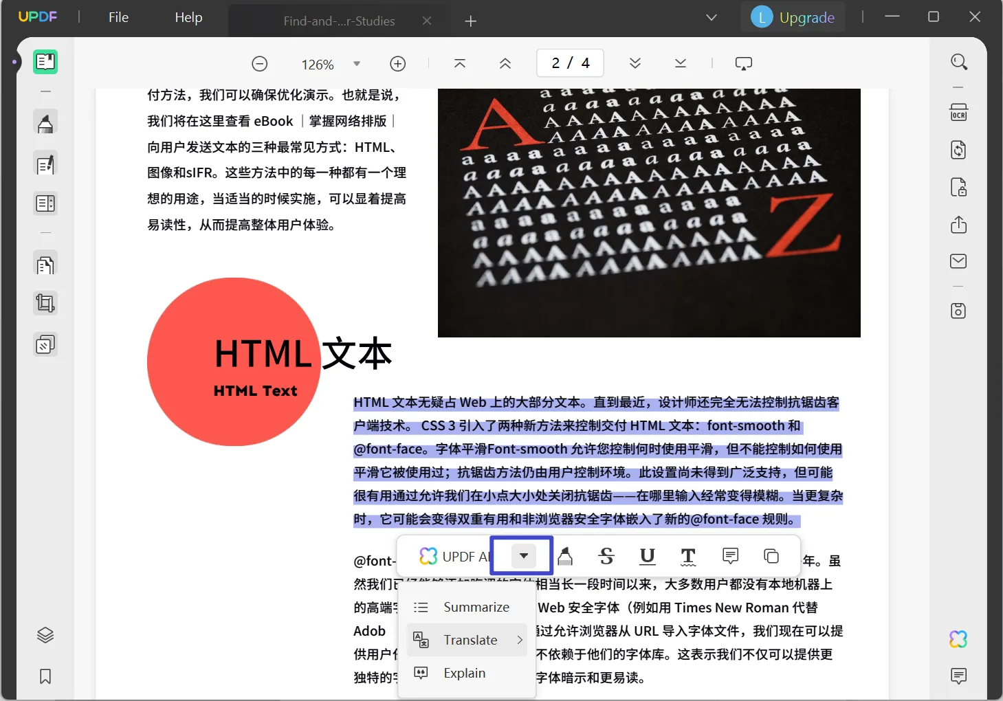The width and height of the screenshot is (1003, 701).
Task: Select the Comment highlighter tool in sidebar
Action: [45, 124]
